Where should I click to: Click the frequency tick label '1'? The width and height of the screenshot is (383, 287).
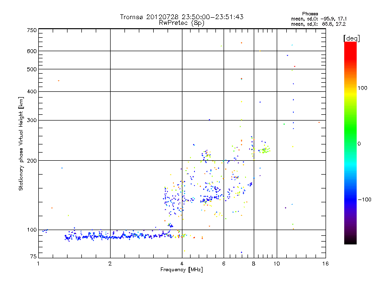pos(38,264)
